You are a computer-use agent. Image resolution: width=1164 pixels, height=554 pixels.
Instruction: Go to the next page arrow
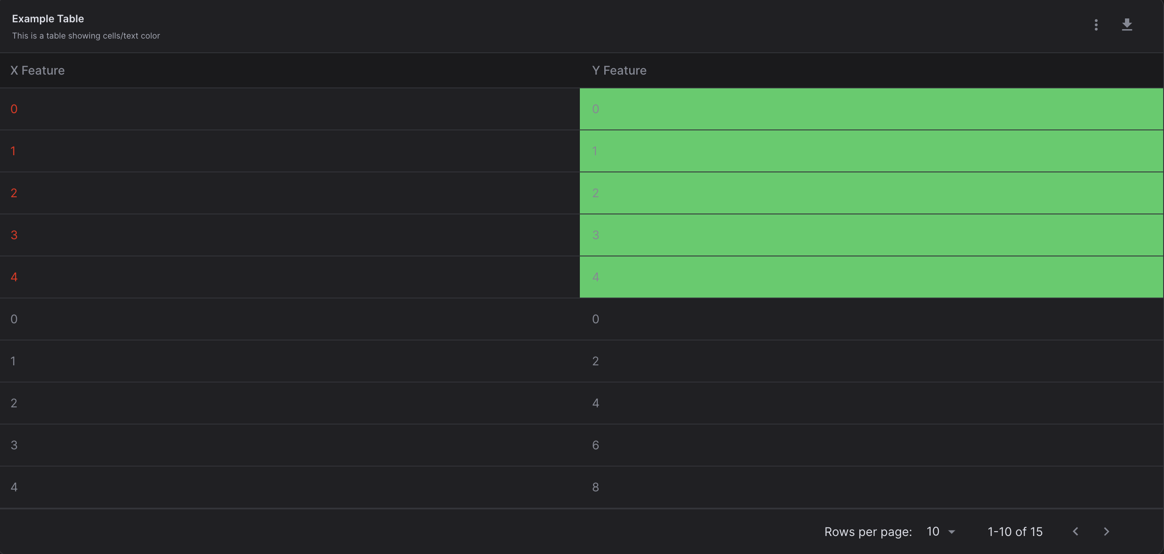coord(1106,531)
